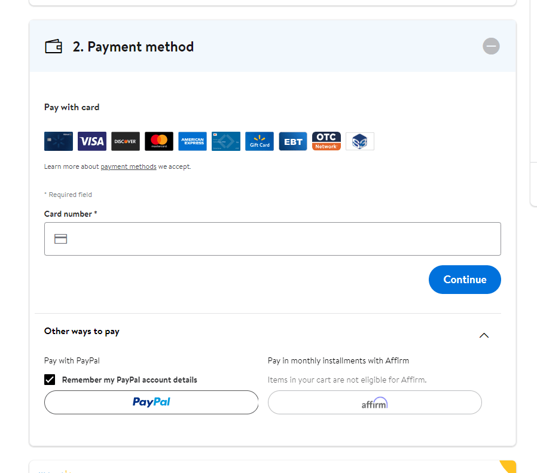Click the dark blue Walmart credit card icon
This screenshot has height=473, width=537.
pos(59,141)
